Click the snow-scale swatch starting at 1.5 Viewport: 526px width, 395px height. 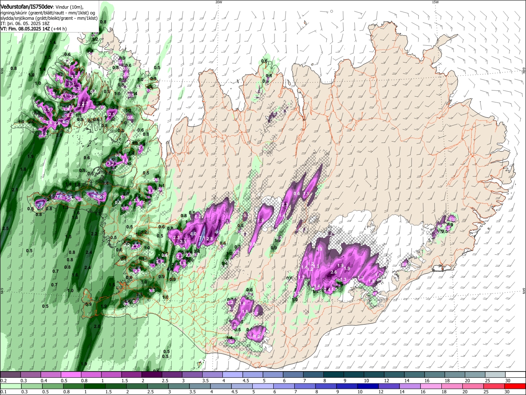coord(131,375)
